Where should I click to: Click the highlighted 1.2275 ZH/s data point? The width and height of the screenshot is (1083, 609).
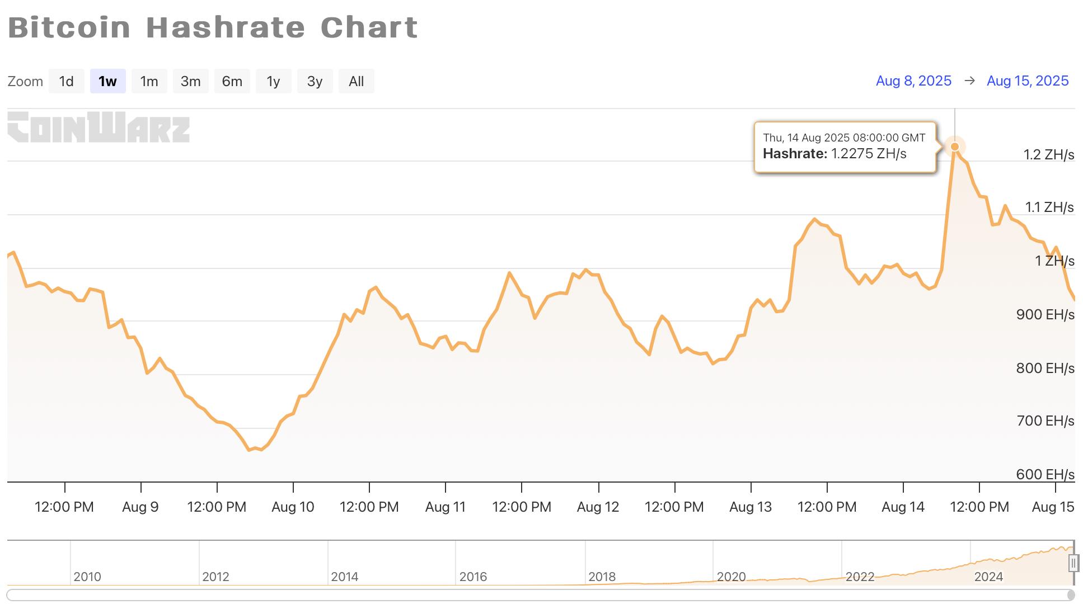(x=955, y=147)
